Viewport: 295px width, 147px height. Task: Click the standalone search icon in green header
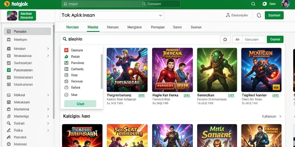click(253, 4)
